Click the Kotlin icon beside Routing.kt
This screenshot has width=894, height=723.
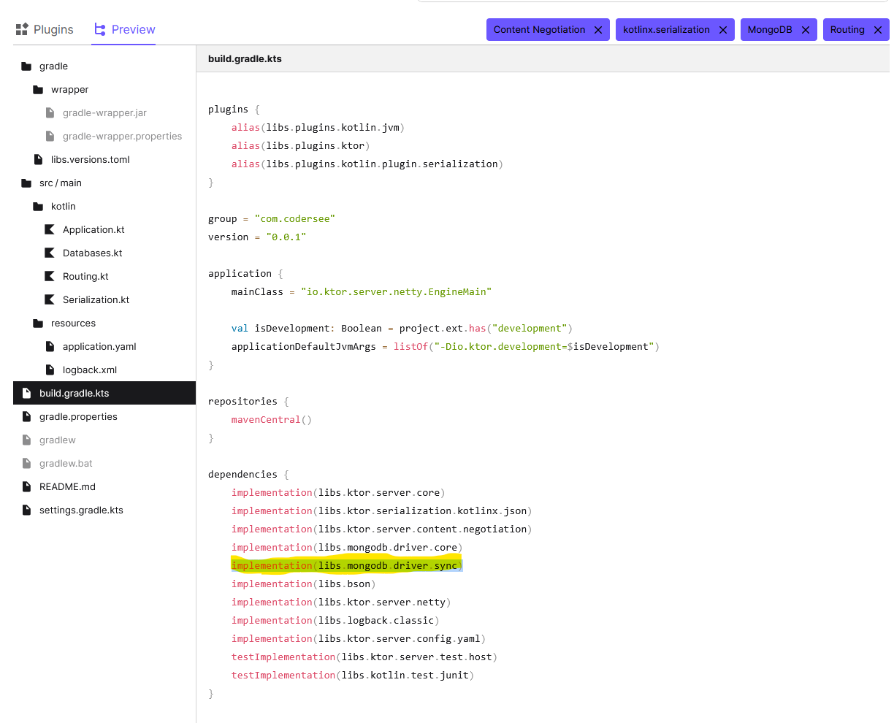(48, 276)
